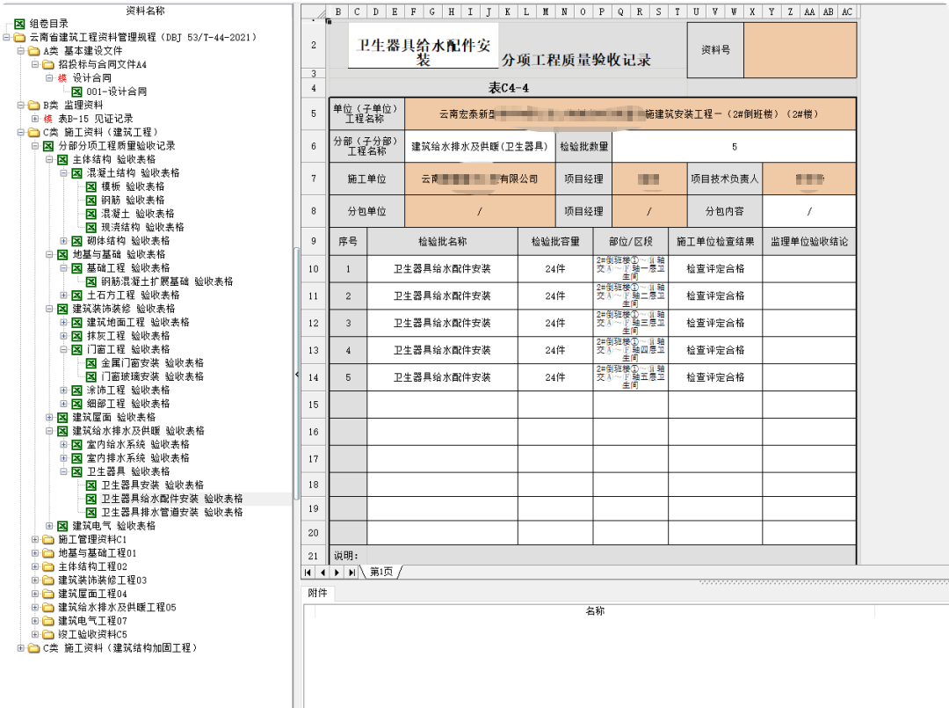
Task: Open 钢筋混凝土扩展基础 验收表格
Action: point(167,281)
